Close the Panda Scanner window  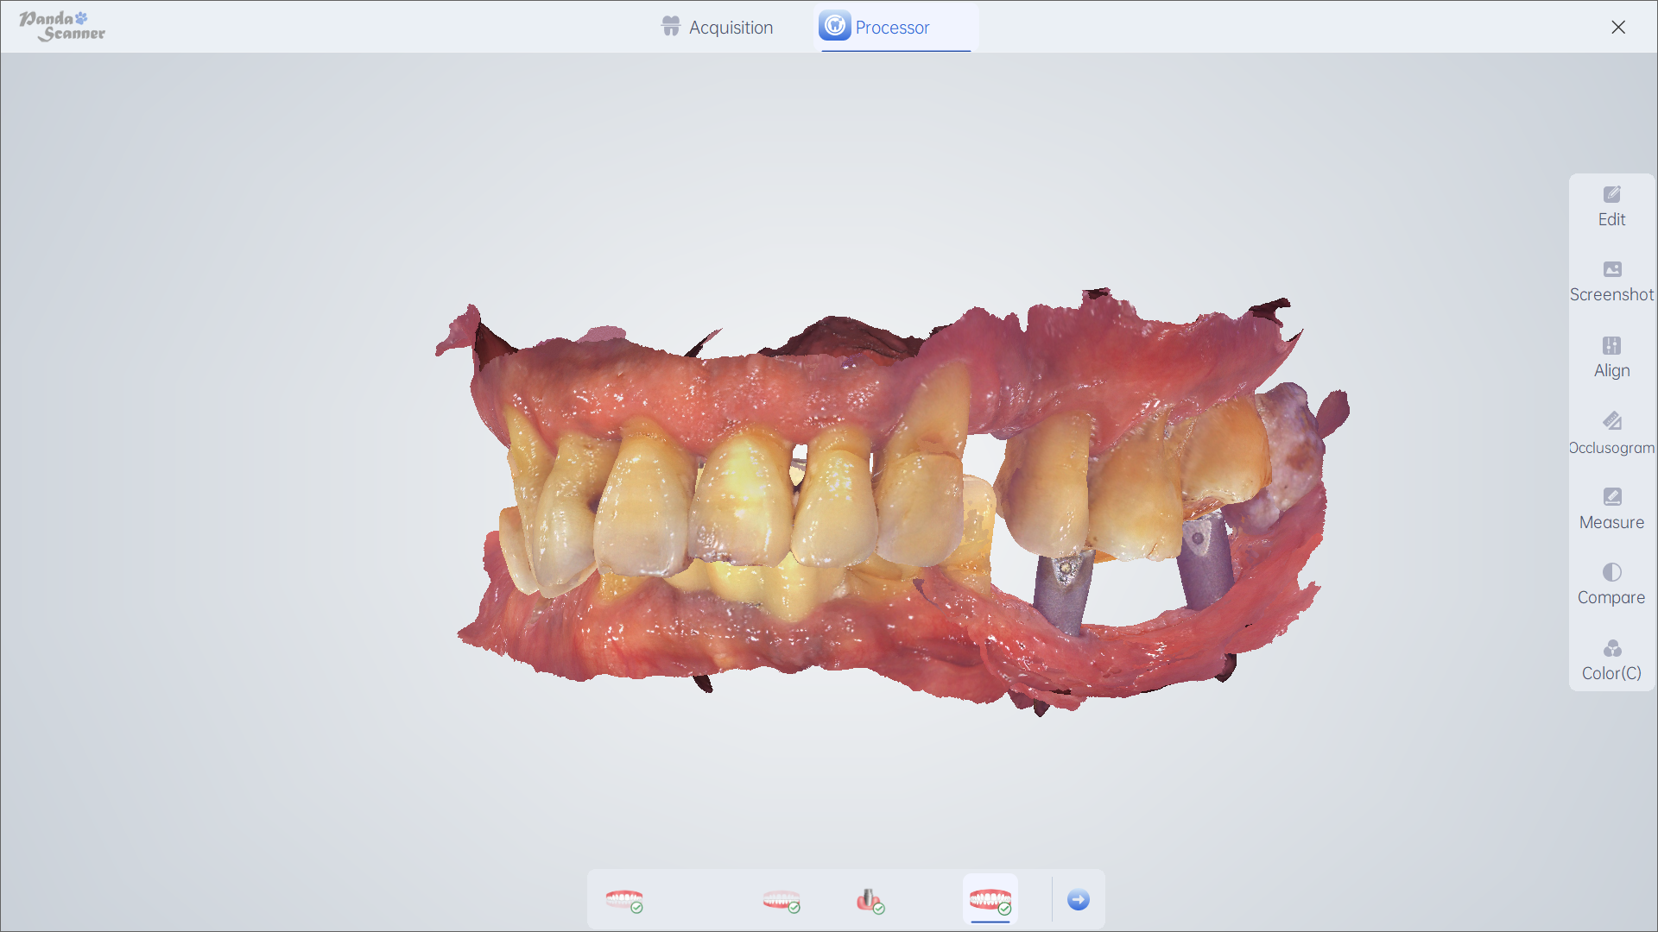coord(1618,27)
